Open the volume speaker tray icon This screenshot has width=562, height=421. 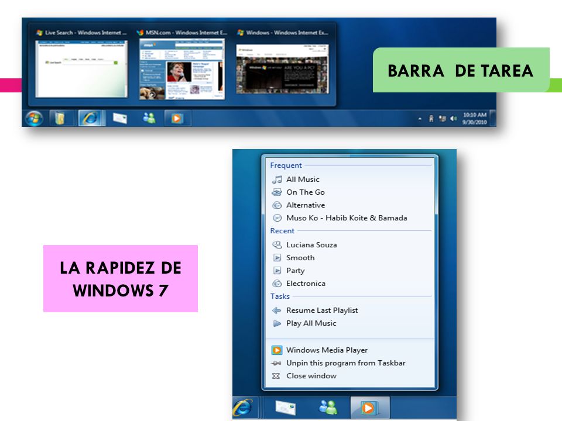453,119
